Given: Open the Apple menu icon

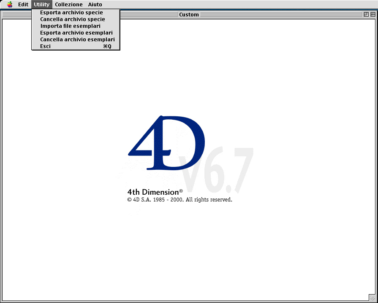Looking at the screenshot, I should [x=10, y=4].
